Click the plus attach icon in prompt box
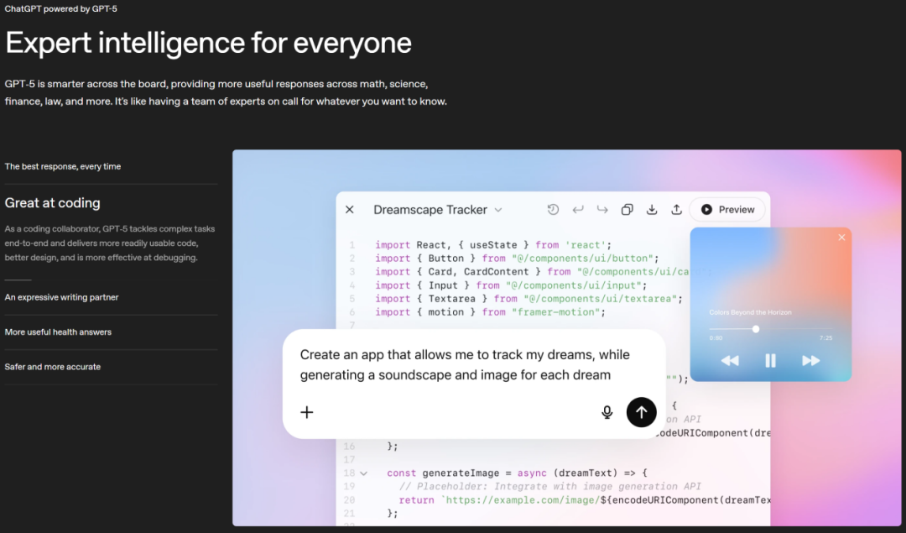Screen dimensions: 906x533 [x=307, y=412]
